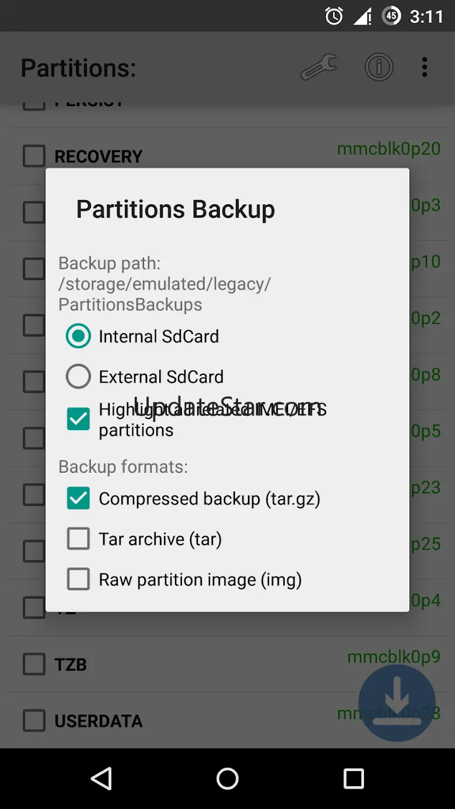
Task: Open the wrench tools icon
Action: tap(318, 68)
